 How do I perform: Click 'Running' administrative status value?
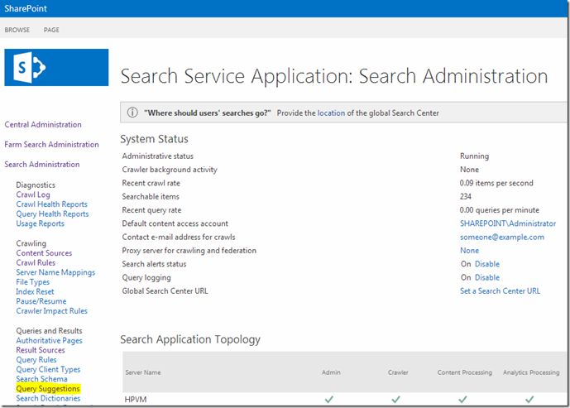[474, 156]
